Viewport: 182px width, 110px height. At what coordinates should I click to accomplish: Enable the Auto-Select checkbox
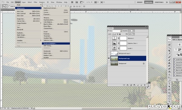[x=9, y=6]
